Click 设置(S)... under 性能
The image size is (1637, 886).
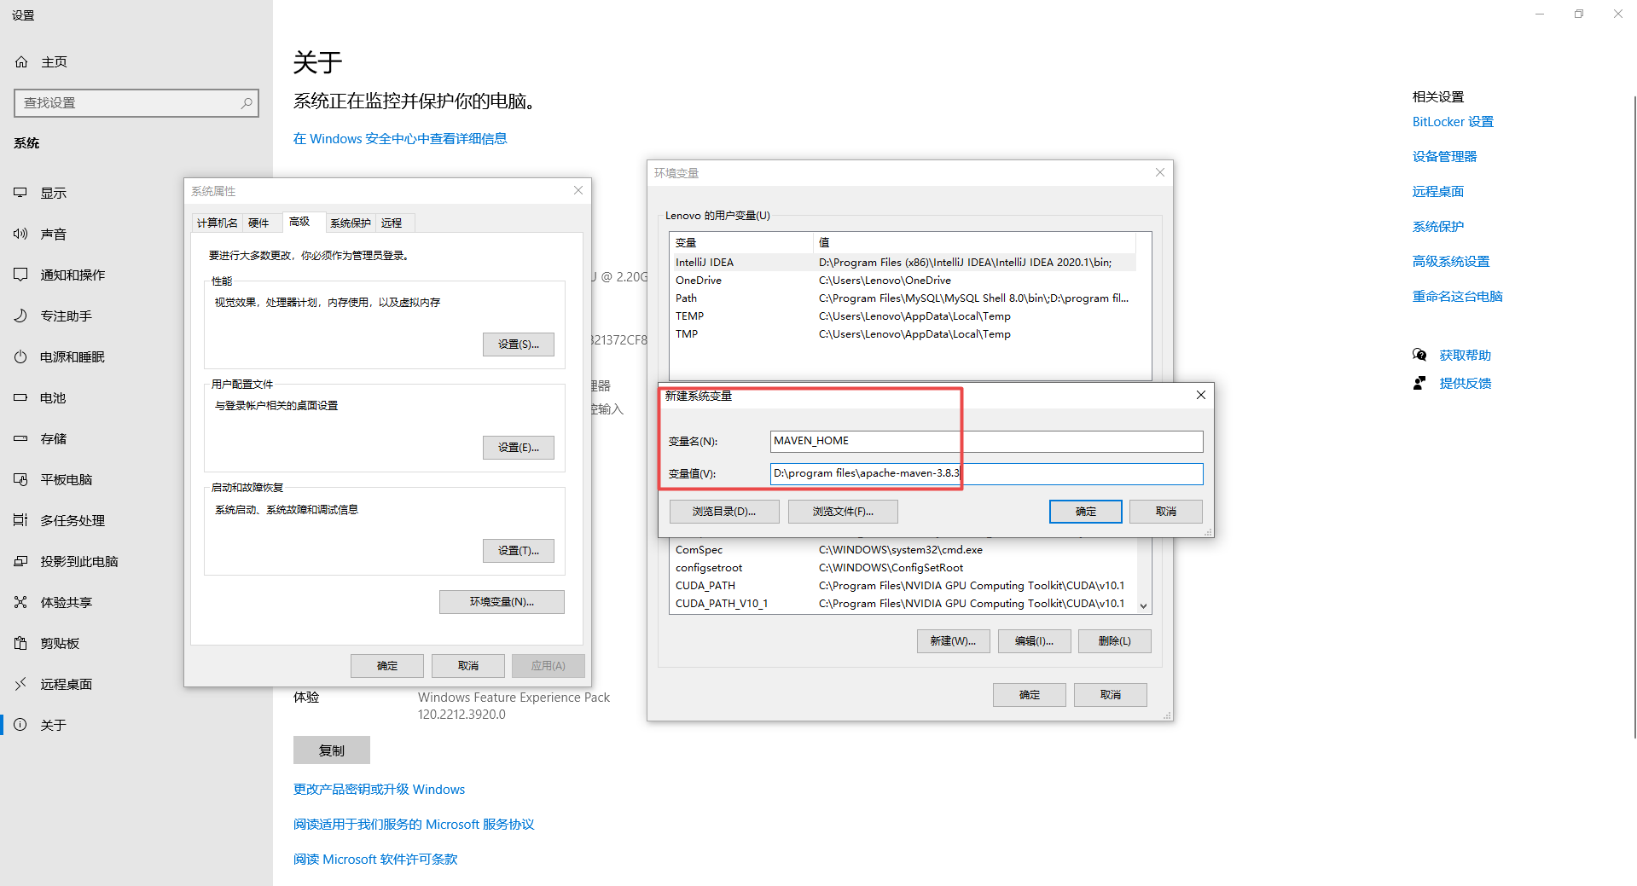coord(519,345)
